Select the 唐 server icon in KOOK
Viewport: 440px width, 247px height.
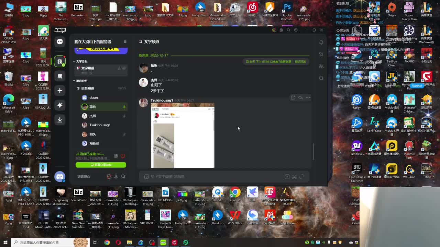pos(60,76)
